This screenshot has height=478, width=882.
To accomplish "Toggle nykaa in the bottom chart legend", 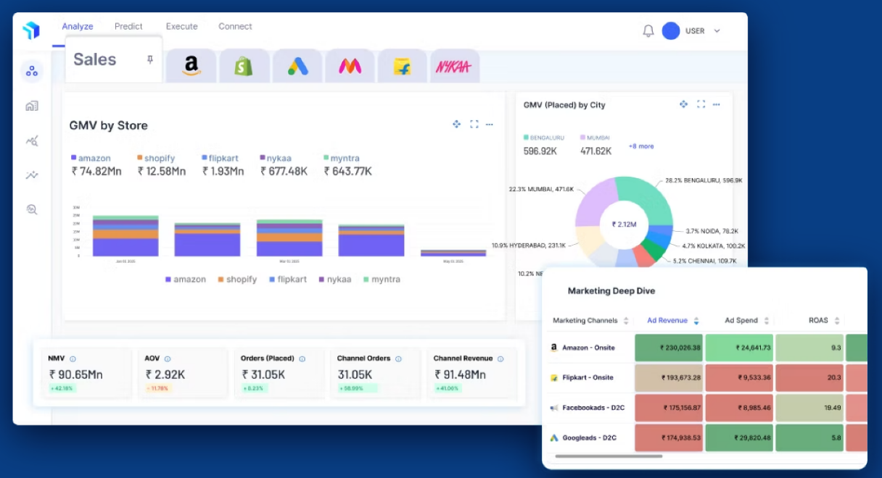I will coord(335,280).
